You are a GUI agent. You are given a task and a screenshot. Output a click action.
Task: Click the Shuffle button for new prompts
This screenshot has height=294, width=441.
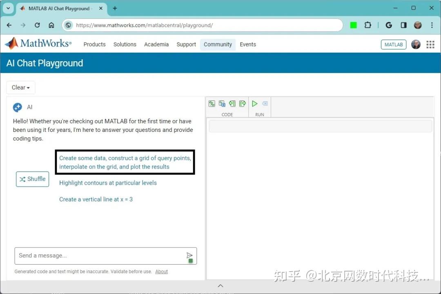[32, 179]
